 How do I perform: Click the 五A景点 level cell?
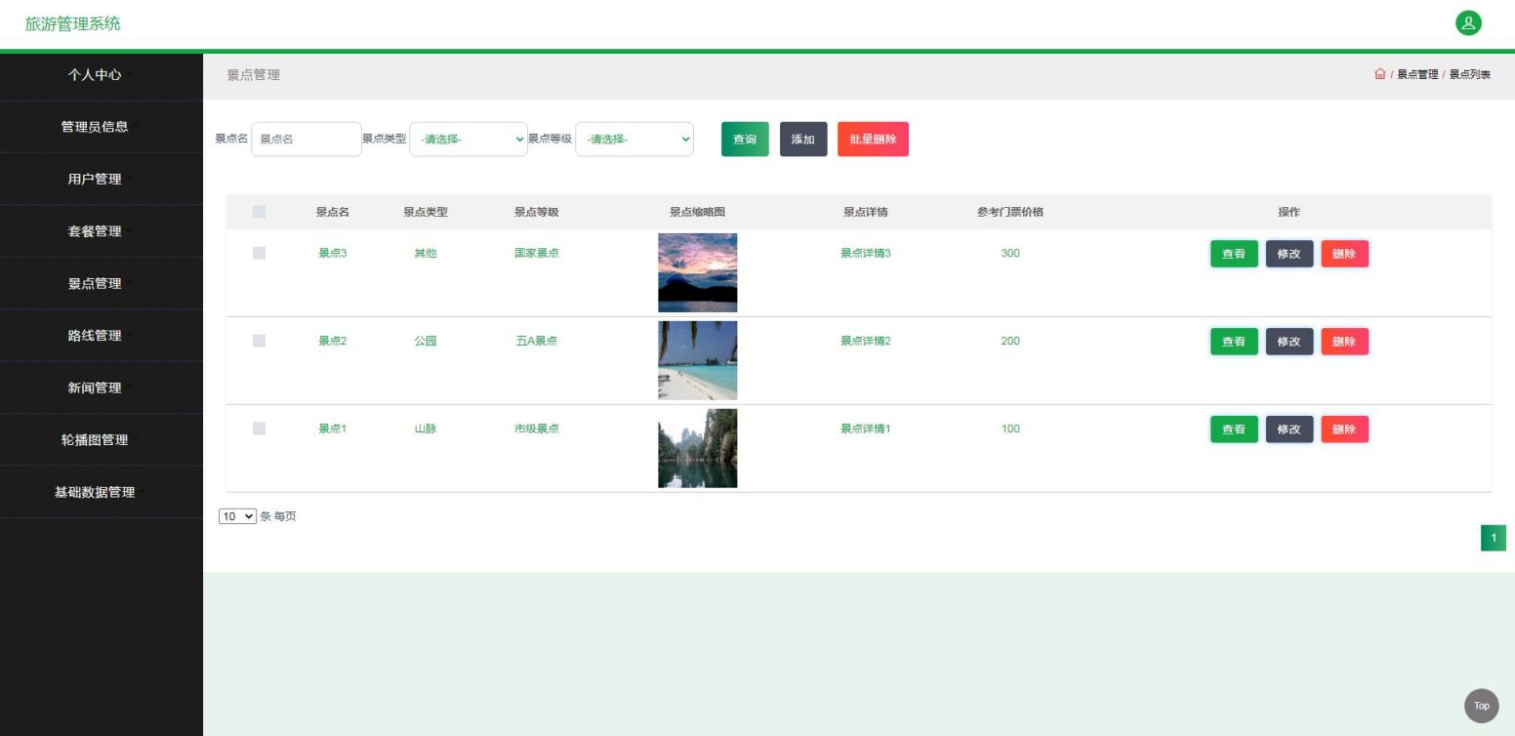coord(537,341)
